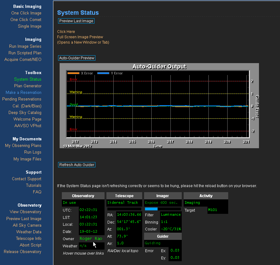280x265 pixels.
Task: Click the imager exposure progress bar
Action: [163, 209]
